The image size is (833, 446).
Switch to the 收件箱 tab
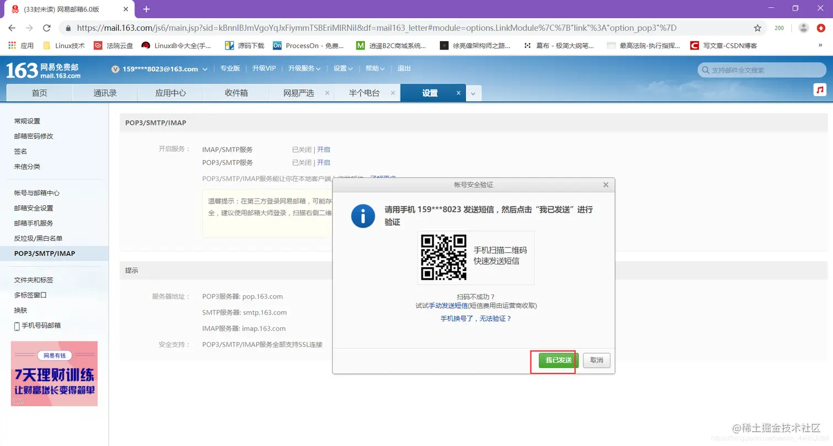[x=236, y=93]
